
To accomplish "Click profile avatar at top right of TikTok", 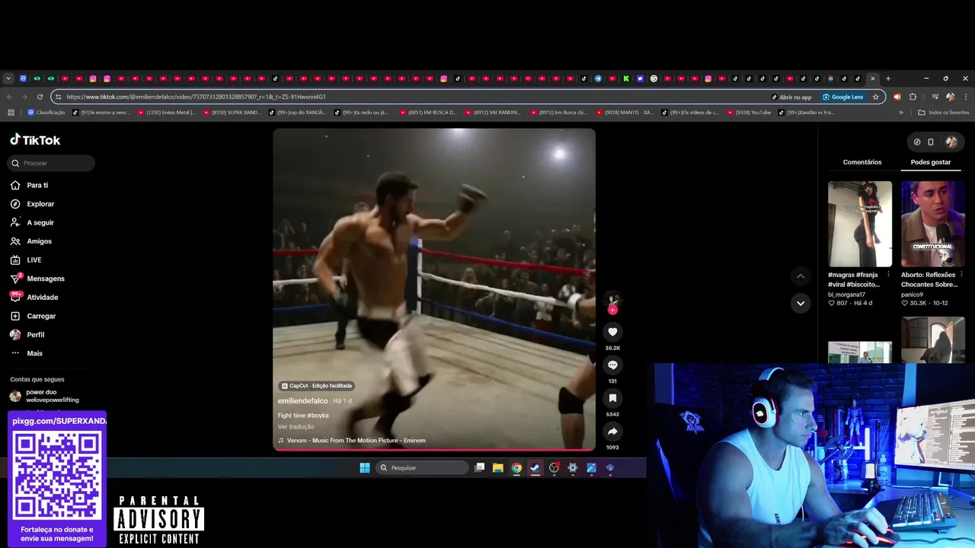I will pos(951,142).
